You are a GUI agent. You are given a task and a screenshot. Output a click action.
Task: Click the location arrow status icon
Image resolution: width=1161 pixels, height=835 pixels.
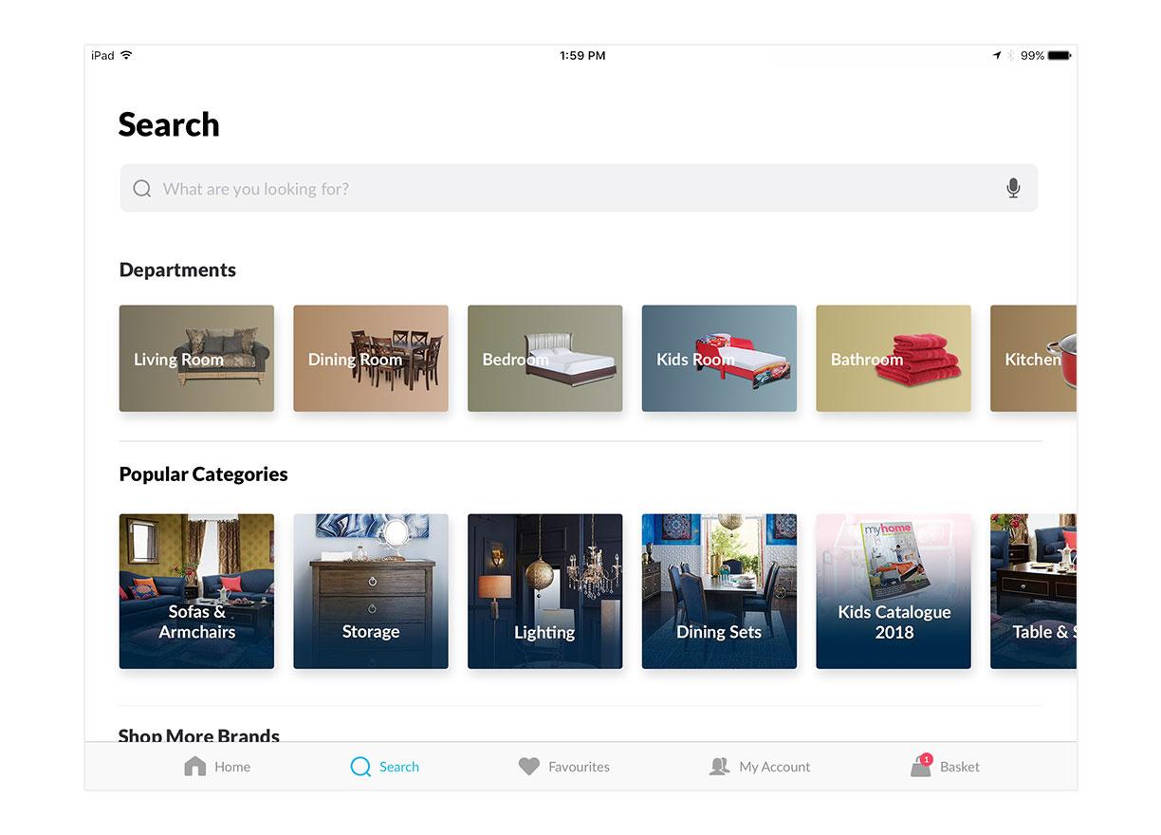[997, 56]
